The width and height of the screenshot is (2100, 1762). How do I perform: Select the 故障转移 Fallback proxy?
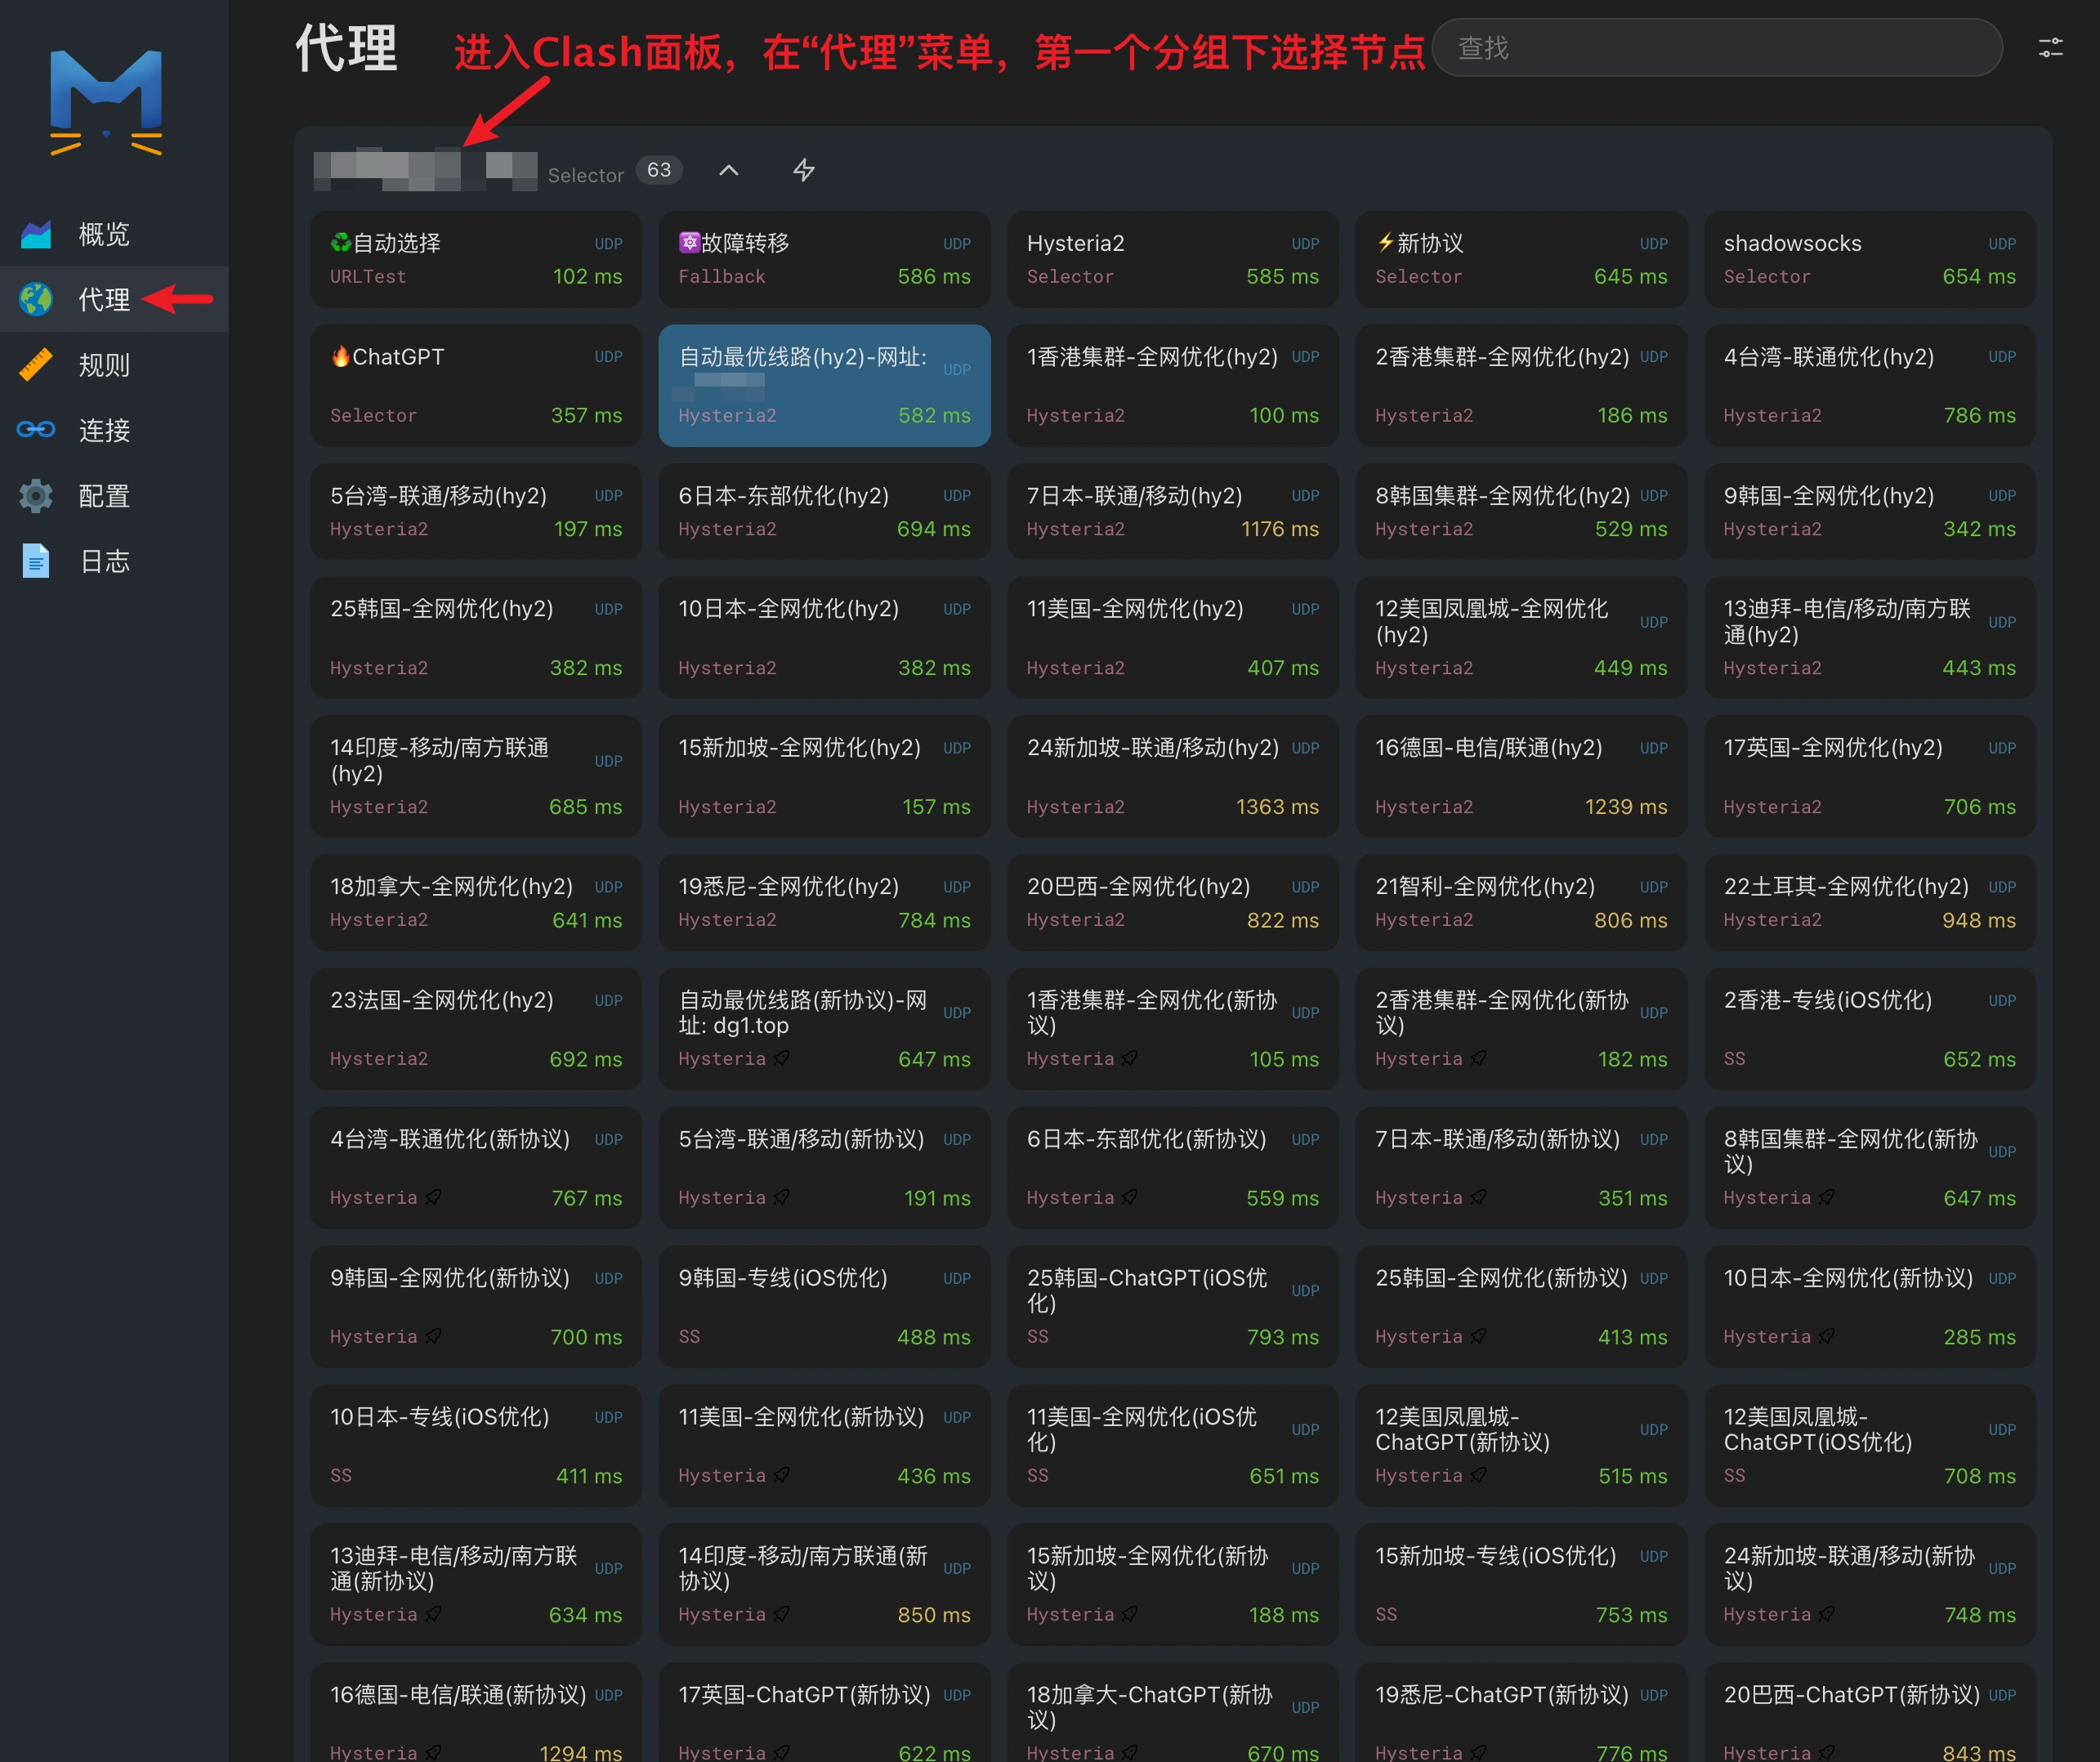(x=824, y=259)
